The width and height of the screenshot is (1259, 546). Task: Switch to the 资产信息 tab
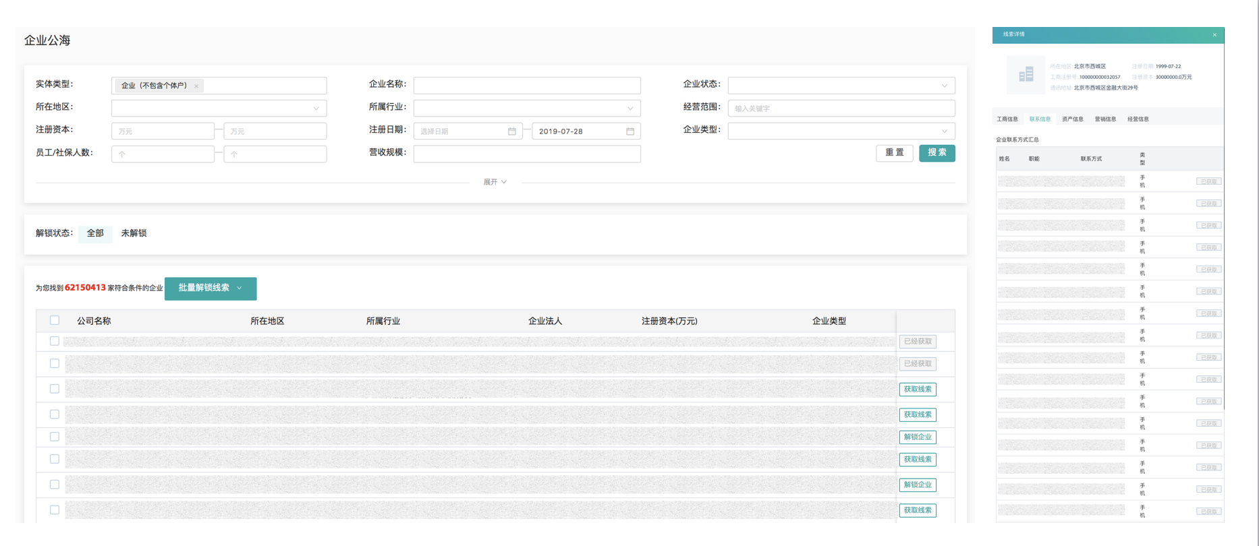point(1072,119)
